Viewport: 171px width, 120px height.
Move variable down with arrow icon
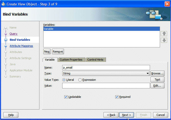click(x=164, y=40)
